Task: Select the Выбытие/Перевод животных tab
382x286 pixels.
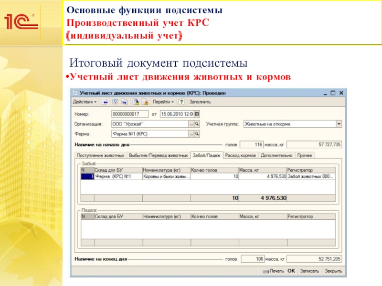Action: pos(158,155)
